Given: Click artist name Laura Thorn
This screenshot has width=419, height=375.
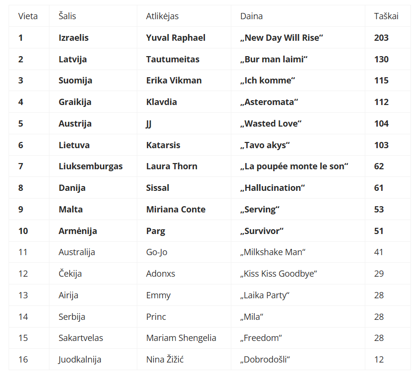Looking at the screenshot, I should 171,166.
